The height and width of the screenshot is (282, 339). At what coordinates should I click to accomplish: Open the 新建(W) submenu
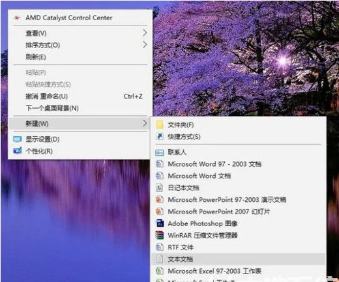pyautogui.click(x=80, y=124)
